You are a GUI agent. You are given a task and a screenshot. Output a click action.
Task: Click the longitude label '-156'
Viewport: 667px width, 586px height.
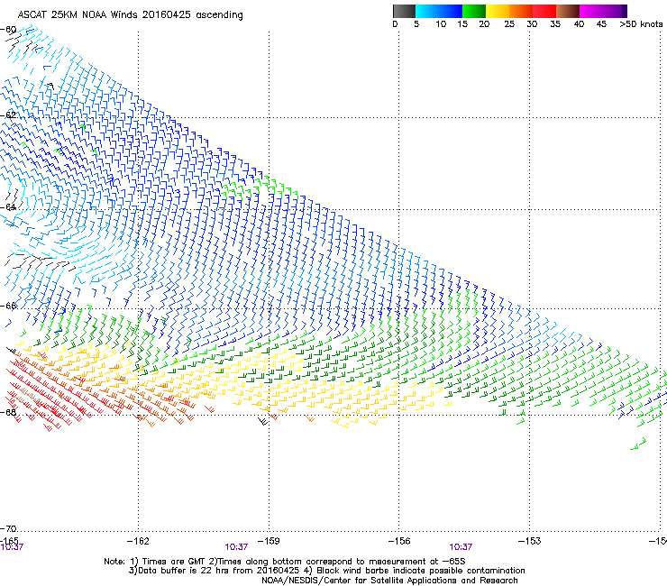[x=399, y=541]
